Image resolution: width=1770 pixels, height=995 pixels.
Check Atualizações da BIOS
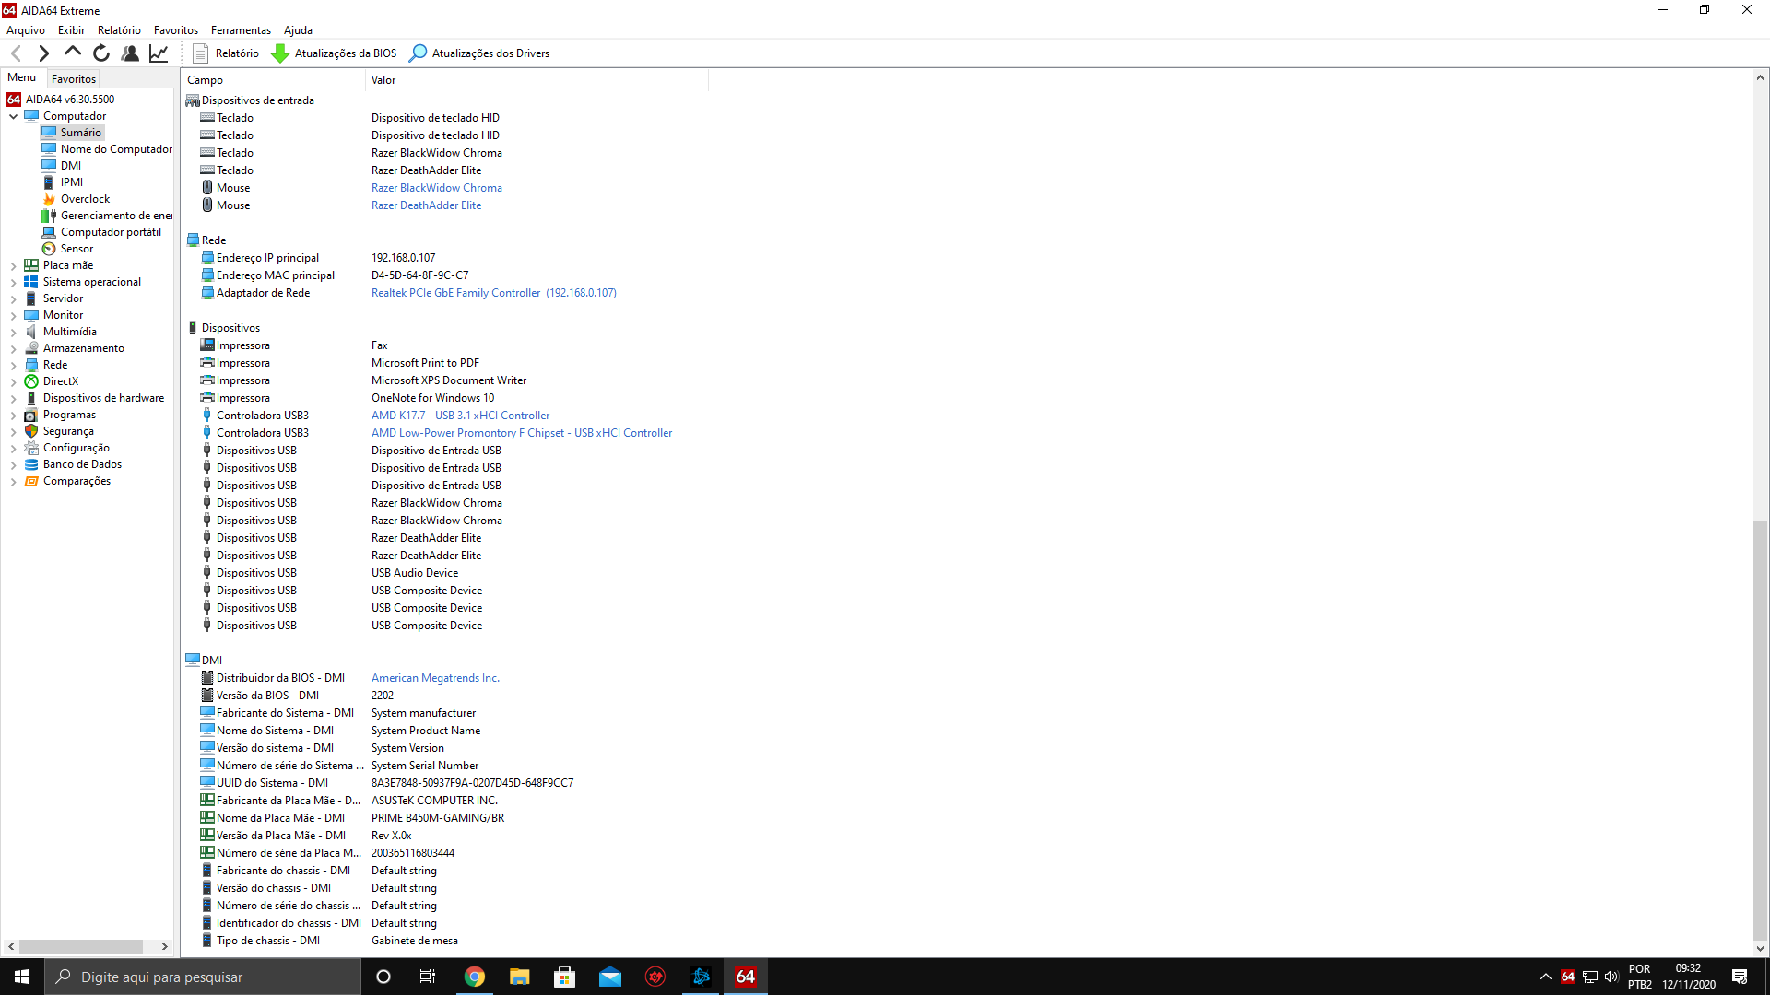(x=334, y=53)
